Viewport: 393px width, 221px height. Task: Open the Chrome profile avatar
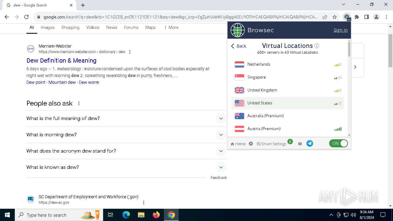click(376, 17)
